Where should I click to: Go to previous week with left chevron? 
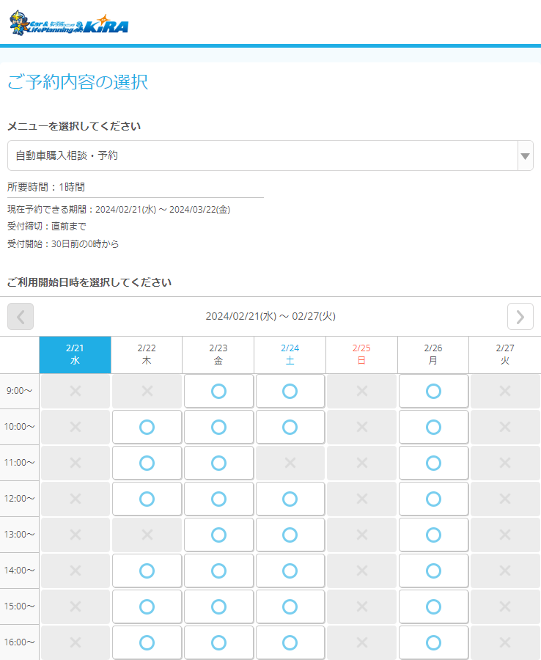point(21,316)
